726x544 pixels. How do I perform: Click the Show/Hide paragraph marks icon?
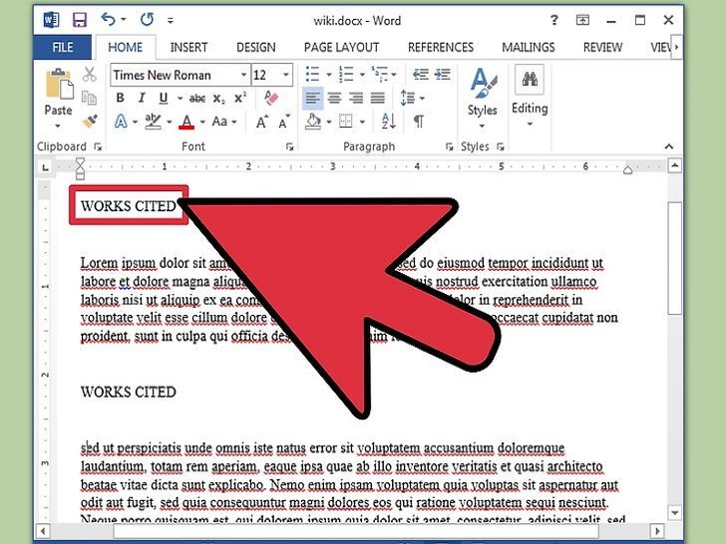pos(419,122)
